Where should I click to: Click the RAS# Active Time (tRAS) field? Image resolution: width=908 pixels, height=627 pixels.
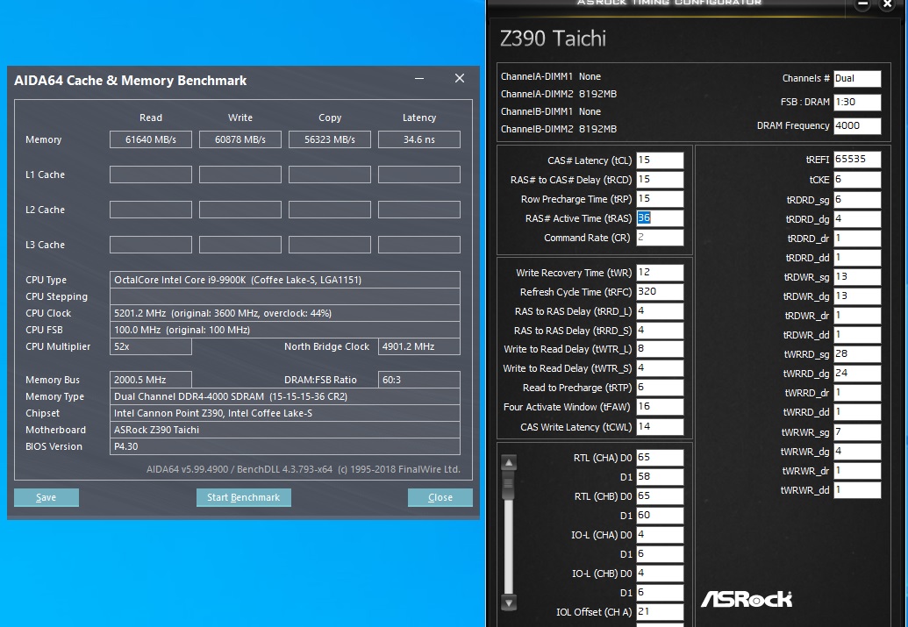pos(660,218)
